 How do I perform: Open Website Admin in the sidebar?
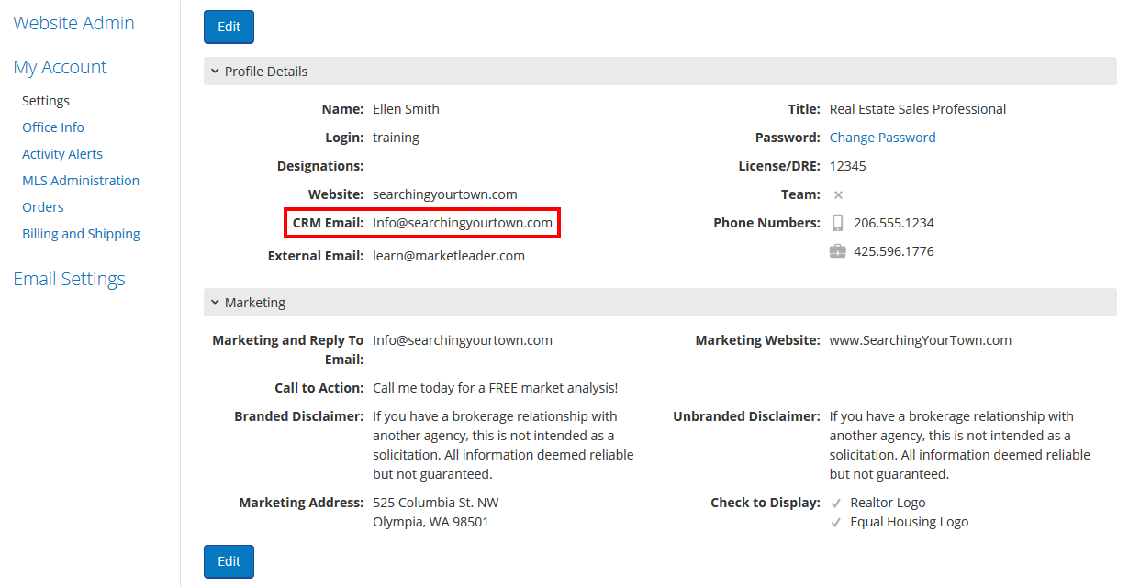[73, 23]
